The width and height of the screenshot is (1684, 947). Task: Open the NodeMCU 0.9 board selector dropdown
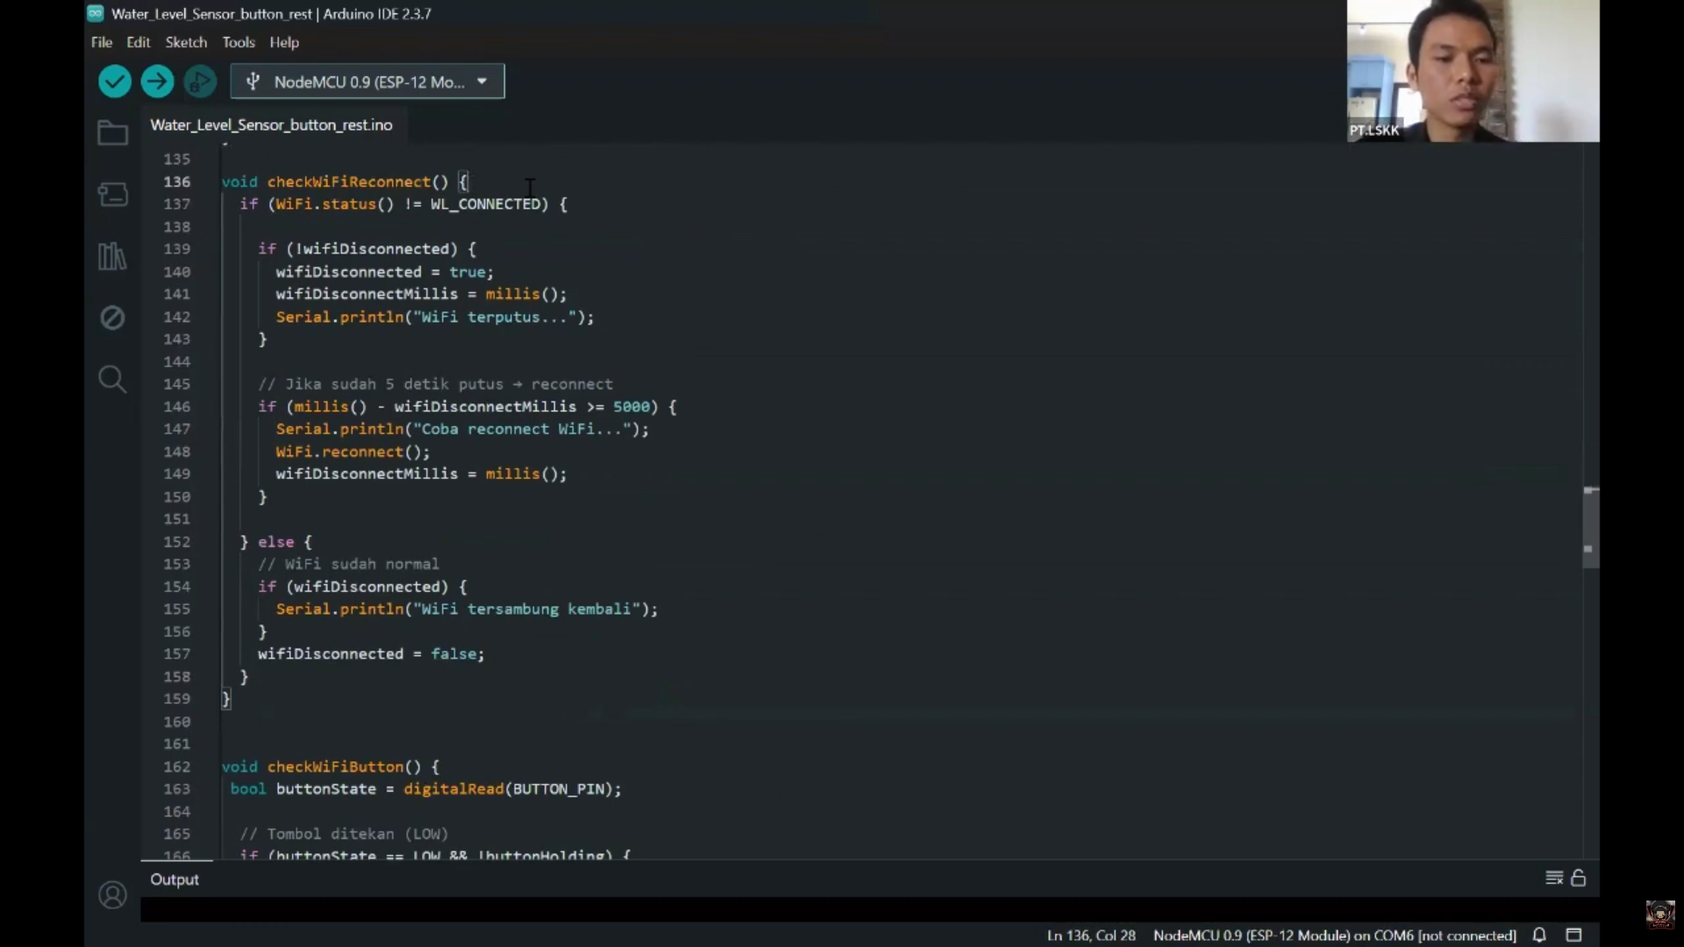(367, 81)
